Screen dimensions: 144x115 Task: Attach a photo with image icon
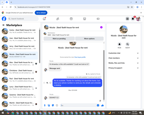click(49, 106)
